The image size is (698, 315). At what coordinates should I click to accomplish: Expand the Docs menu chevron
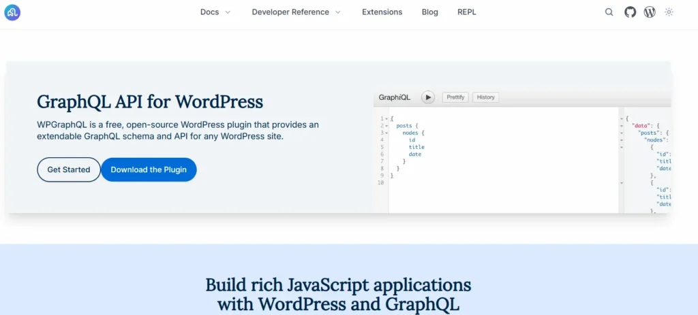[228, 12]
